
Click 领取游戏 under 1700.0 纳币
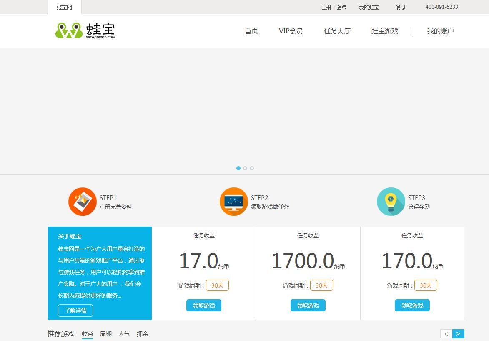pos(308,306)
